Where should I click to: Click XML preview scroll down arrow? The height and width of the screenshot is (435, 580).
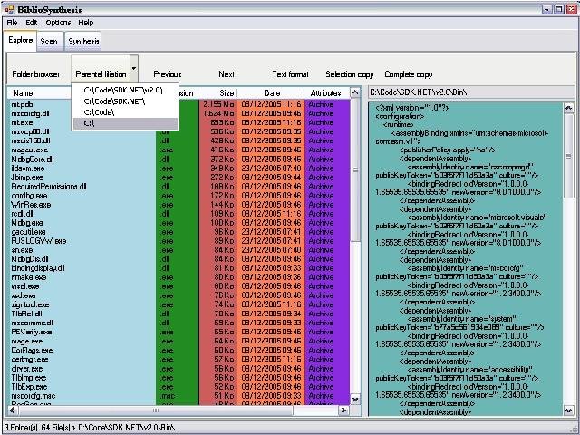pyautogui.click(x=569, y=411)
